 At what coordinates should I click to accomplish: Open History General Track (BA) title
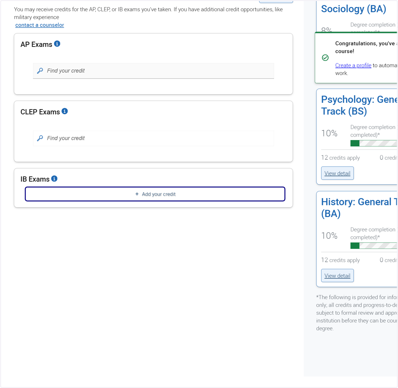[359, 207]
